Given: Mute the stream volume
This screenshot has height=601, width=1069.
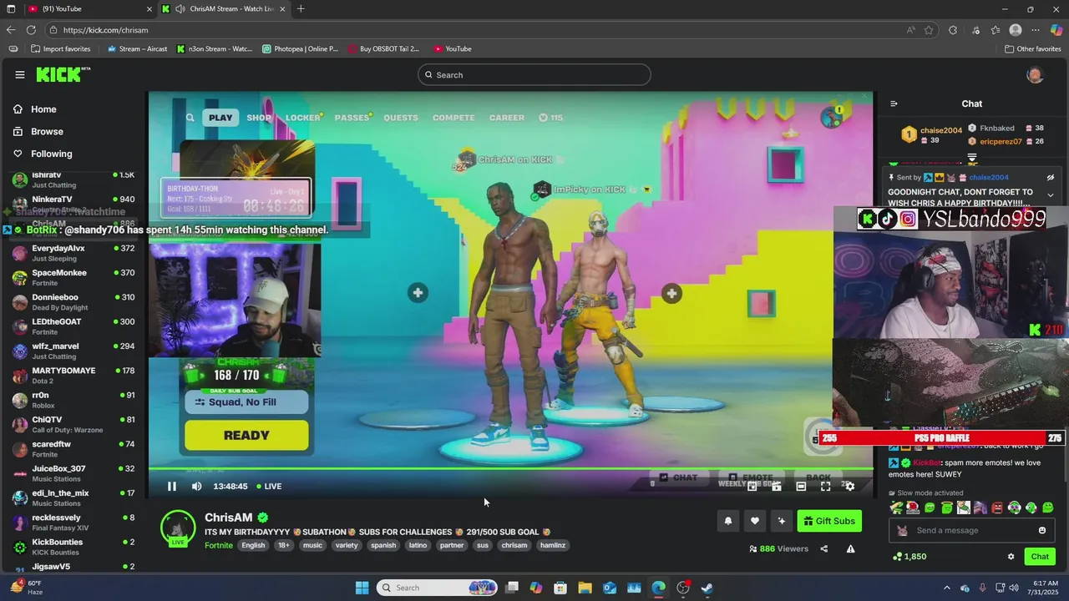Looking at the screenshot, I should click(196, 486).
